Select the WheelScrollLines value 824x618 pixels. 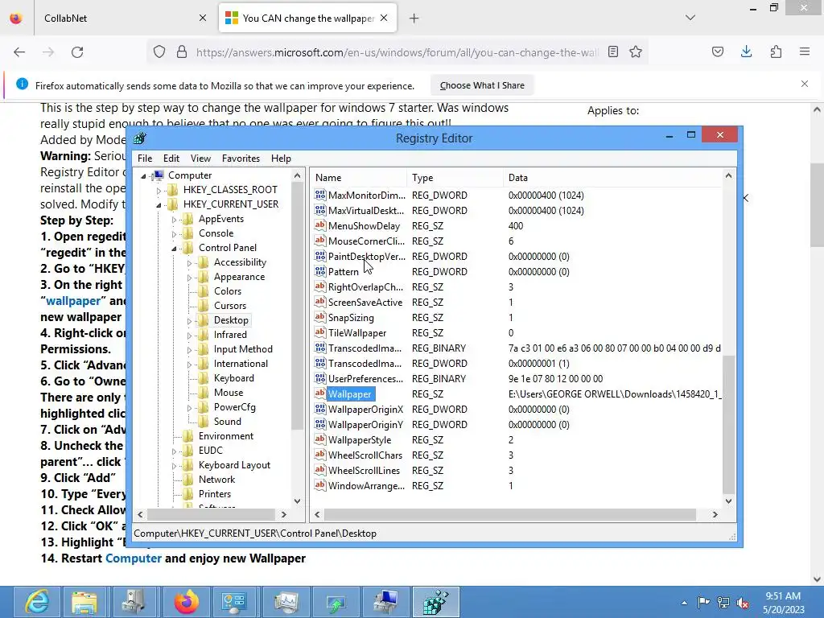click(364, 470)
